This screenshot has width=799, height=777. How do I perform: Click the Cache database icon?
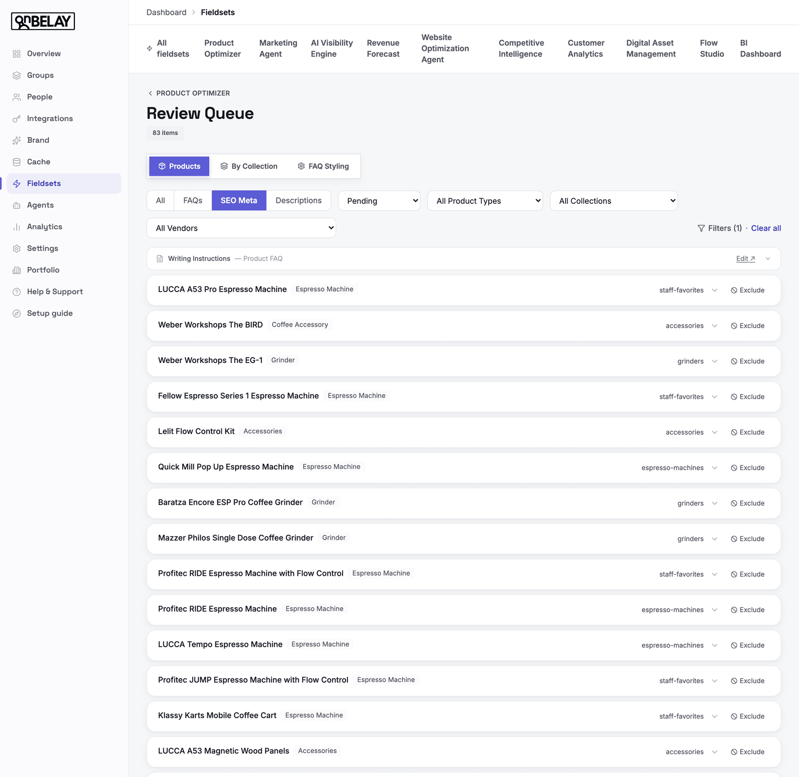point(16,162)
